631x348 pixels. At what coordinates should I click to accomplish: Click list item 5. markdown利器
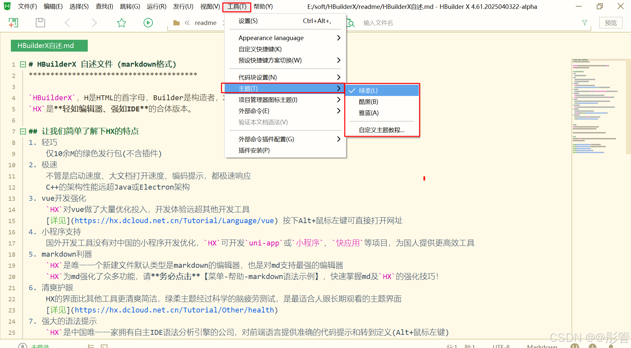pos(60,254)
